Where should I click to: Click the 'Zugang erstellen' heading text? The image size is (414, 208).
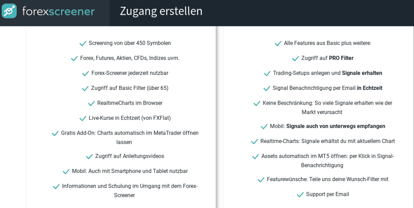point(161,11)
